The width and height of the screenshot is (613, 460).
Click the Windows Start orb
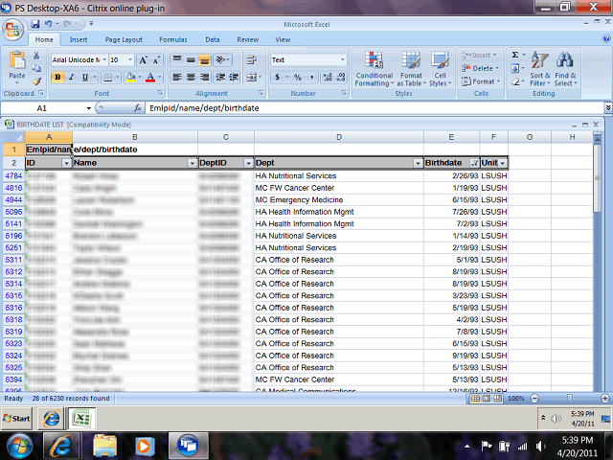(x=18, y=445)
